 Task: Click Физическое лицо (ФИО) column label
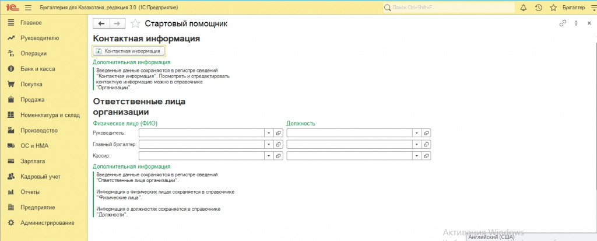[x=125, y=123]
